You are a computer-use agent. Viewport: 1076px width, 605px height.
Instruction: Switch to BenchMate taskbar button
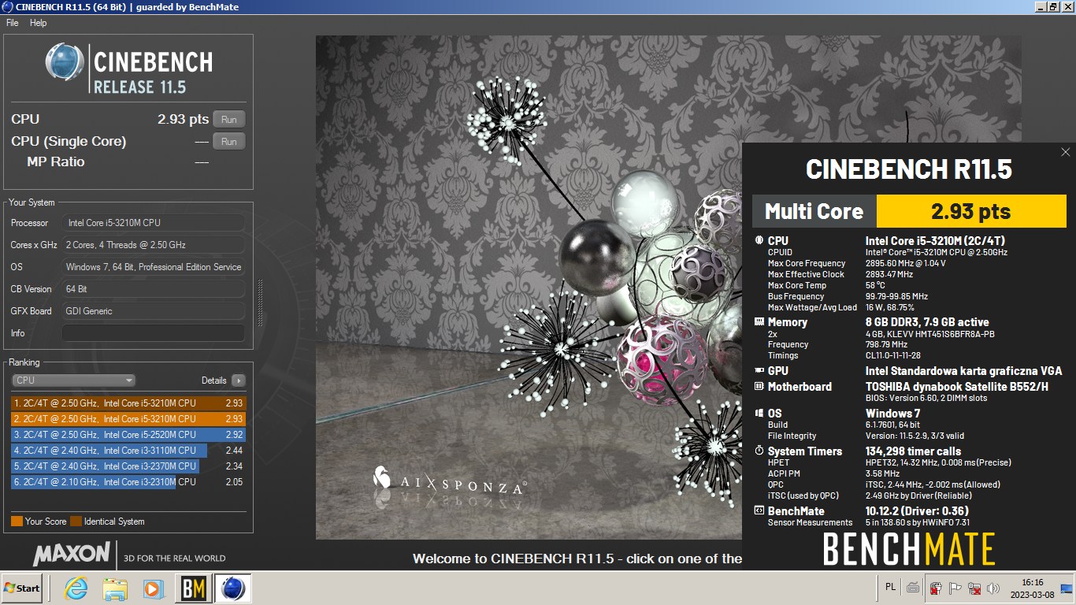point(193,588)
